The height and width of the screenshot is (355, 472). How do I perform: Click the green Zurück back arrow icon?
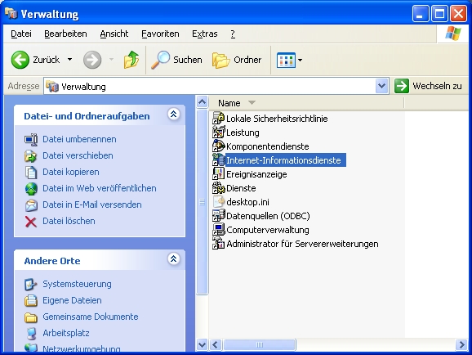[20, 60]
